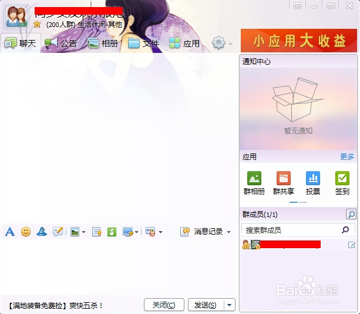
Task: Open the 文件 files tab
Action: [x=143, y=43]
